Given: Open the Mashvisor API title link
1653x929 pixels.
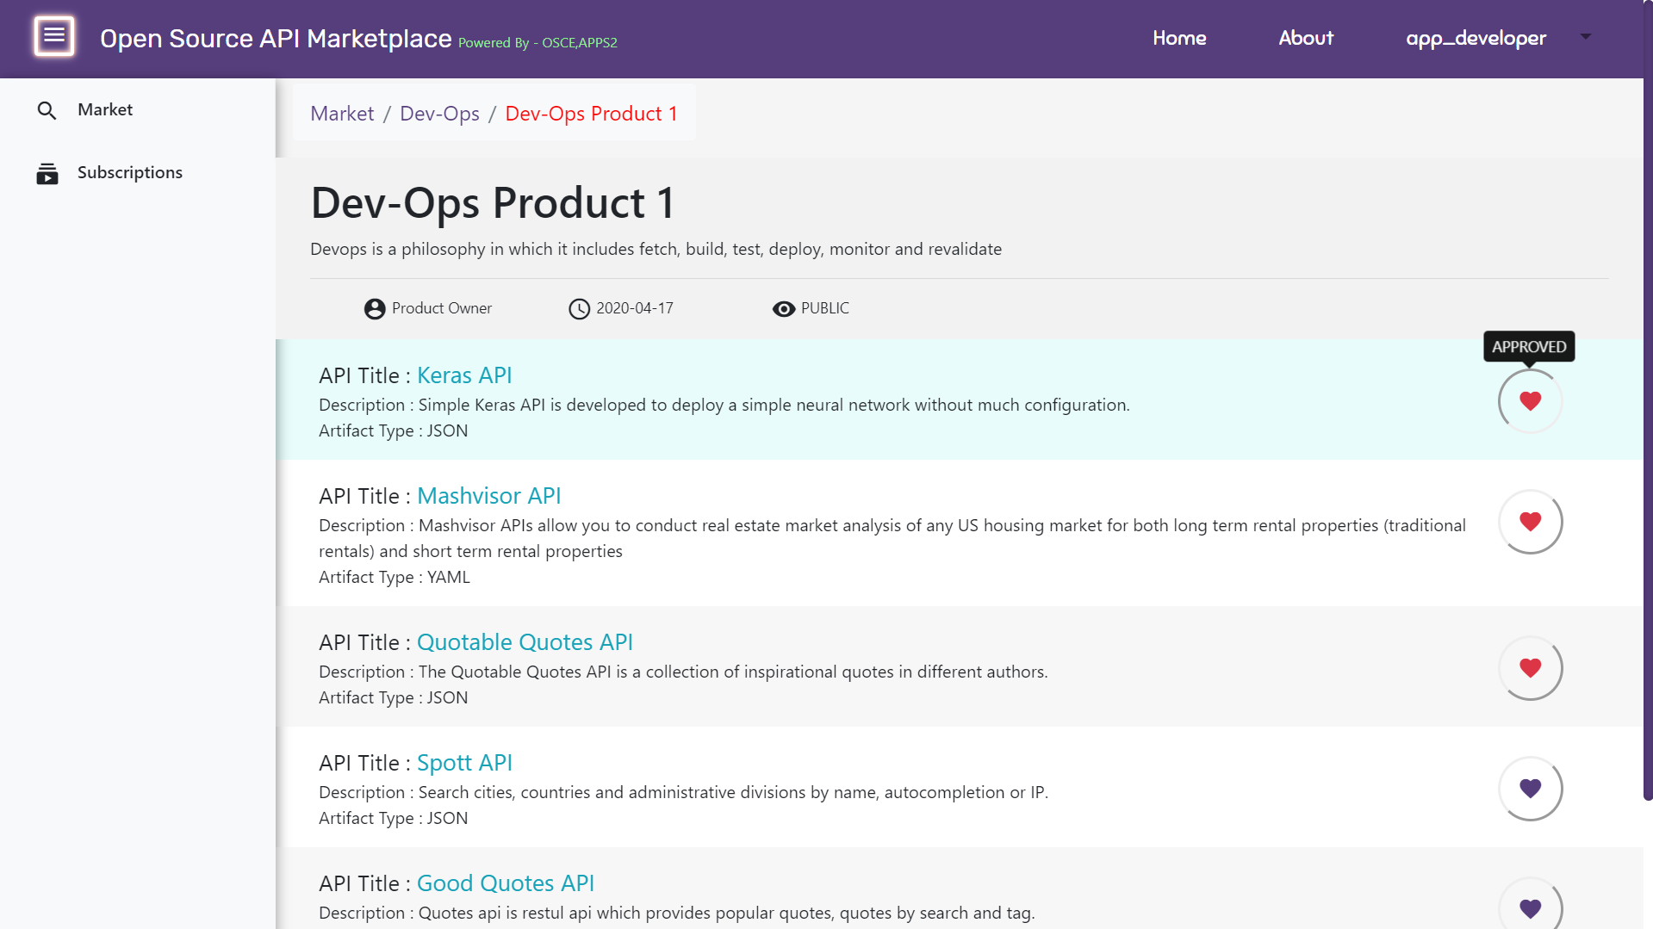Looking at the screenshot, I should [x=488, y=496].
